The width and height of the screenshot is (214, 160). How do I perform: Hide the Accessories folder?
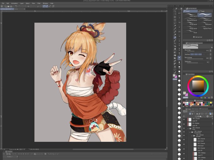[184, 132]
